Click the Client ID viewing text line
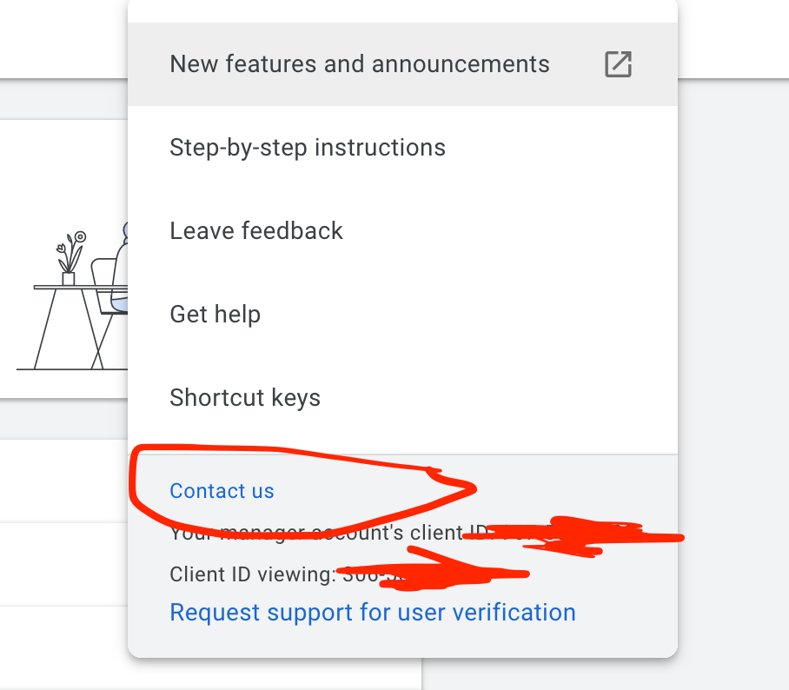Image resolution: width=789 pixels, height=690 pixels. (x=252, y=574)
